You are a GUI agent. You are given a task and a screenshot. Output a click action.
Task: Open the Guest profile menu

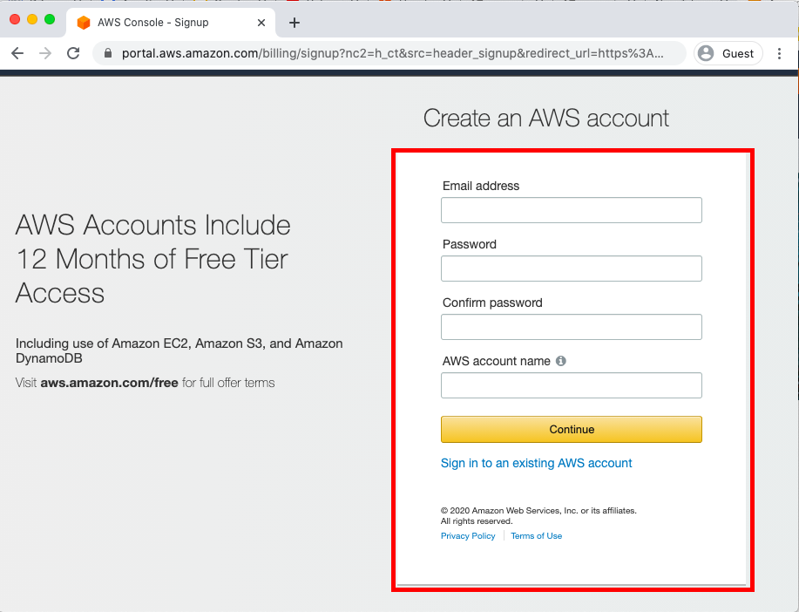[x=727, y=53]
